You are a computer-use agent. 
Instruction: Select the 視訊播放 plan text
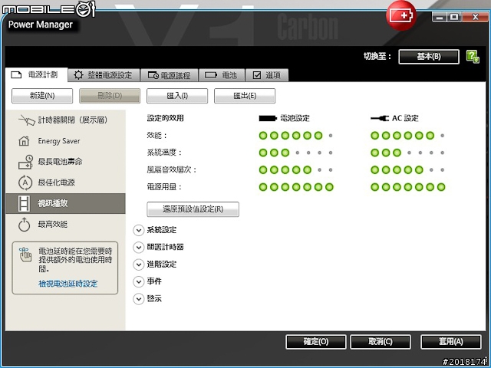click(53, 203)
